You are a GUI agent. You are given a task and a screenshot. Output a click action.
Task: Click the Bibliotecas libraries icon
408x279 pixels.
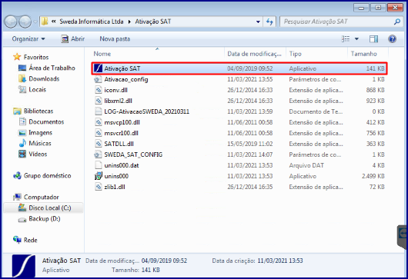(x=17, y=111)
